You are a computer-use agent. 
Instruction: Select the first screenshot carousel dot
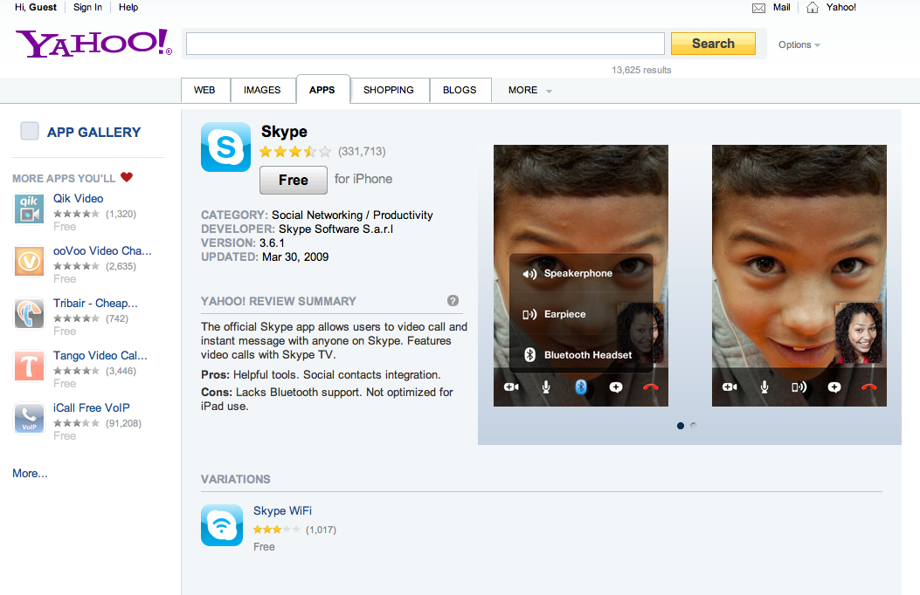click(681, 426)
